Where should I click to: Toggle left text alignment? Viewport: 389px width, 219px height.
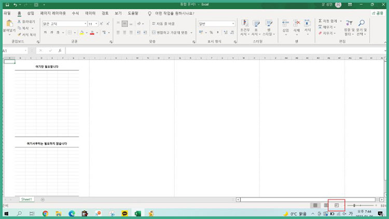(x=118, y=33)
